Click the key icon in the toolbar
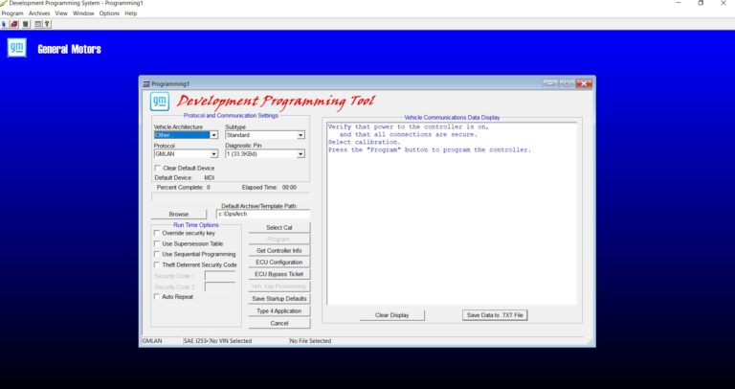Screen dimensions: 735x389 coord(47,23)
